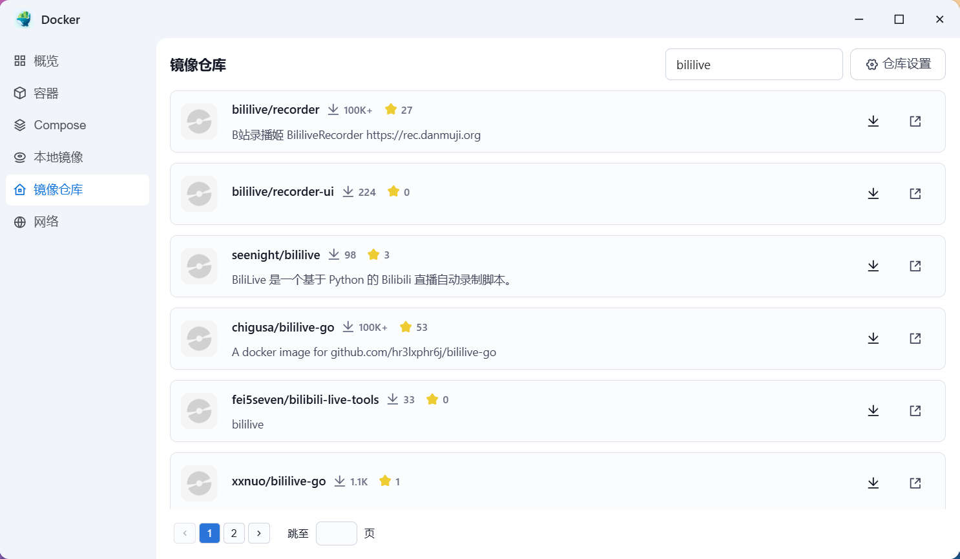960x559 pixels.
Task: Minimize the Docker window
Action: pyautogui.click(x=859, y=19)
